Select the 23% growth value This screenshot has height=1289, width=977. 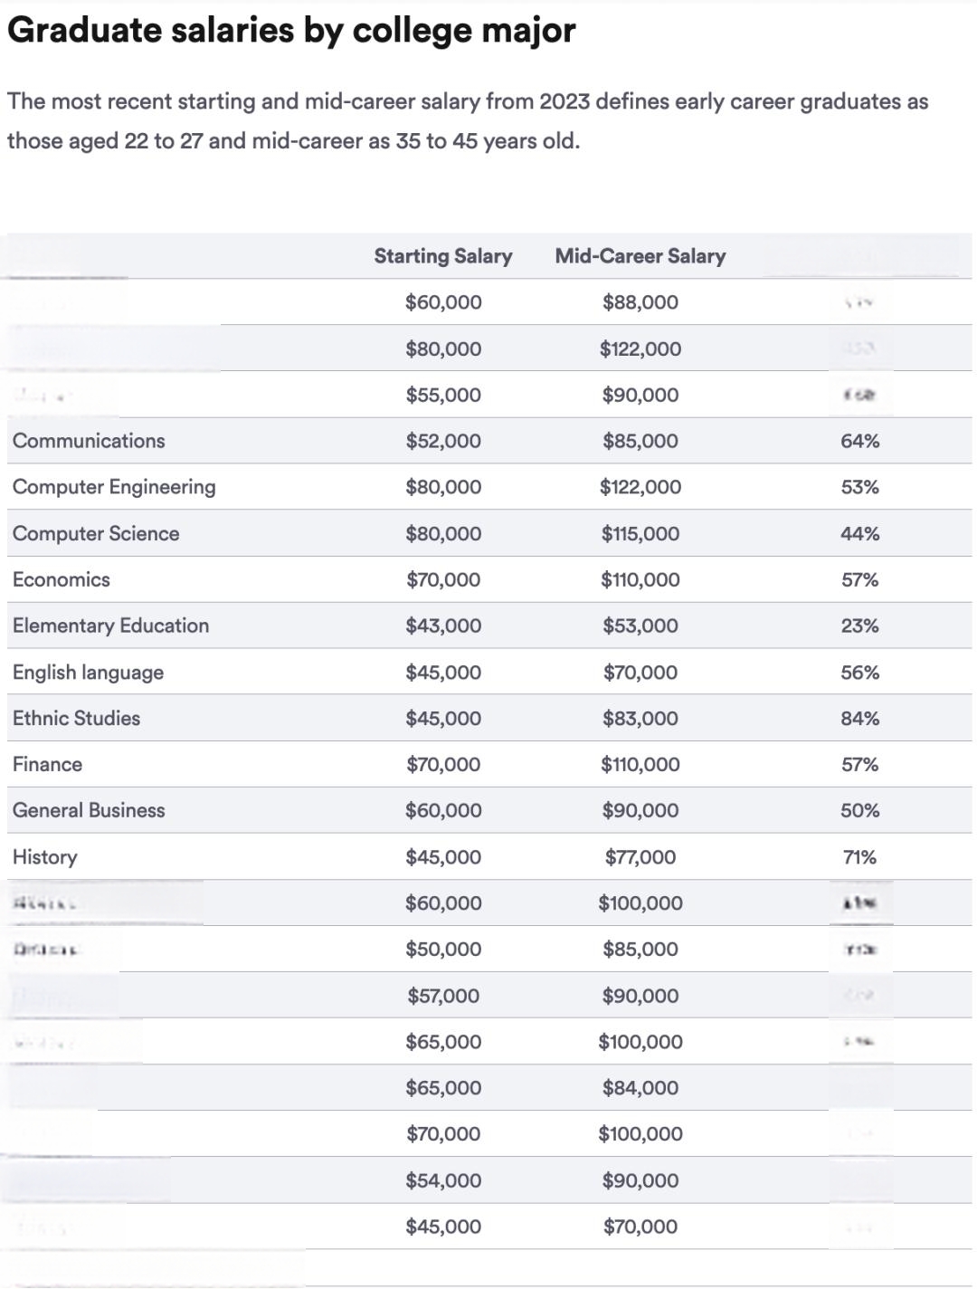pyautogui.click(x=859, y=625)
